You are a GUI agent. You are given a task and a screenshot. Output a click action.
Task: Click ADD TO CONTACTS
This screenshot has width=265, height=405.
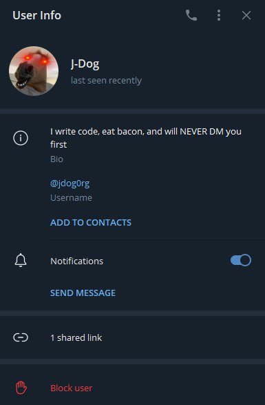pos(91,222)
